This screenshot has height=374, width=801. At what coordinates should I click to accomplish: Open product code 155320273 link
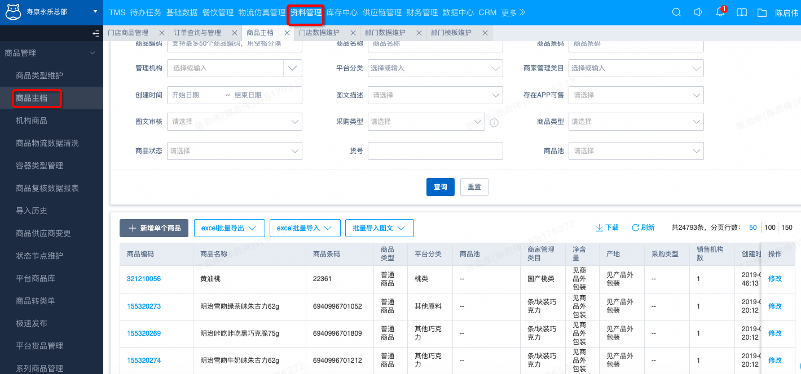point(144,306)
